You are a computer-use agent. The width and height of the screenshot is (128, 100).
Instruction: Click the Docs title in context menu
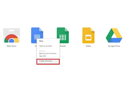click(41, 41)
